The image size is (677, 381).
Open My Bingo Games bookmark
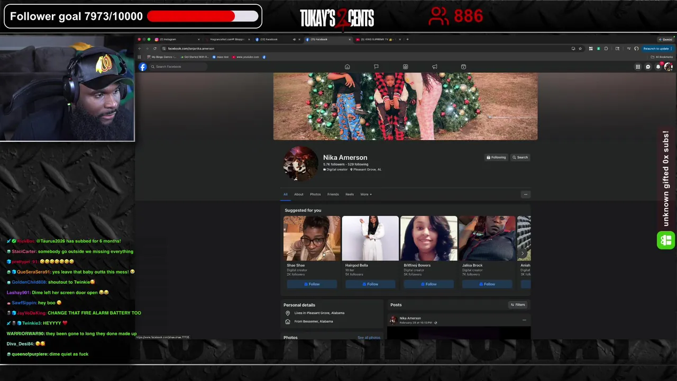point(162,57)
